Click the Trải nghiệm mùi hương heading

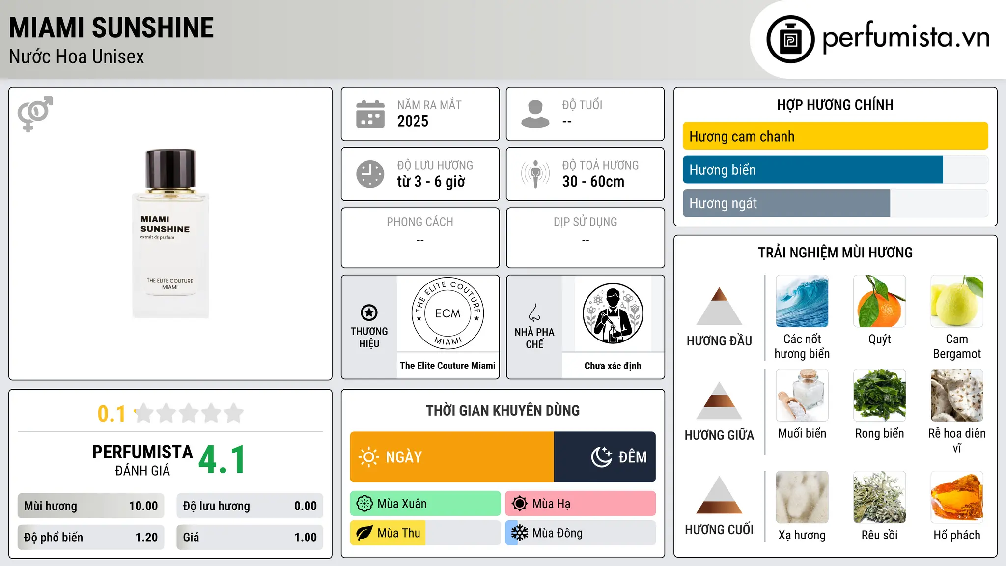(x=835, y=253)
